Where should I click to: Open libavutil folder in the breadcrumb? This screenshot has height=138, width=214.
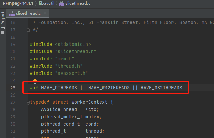(43, 3)
